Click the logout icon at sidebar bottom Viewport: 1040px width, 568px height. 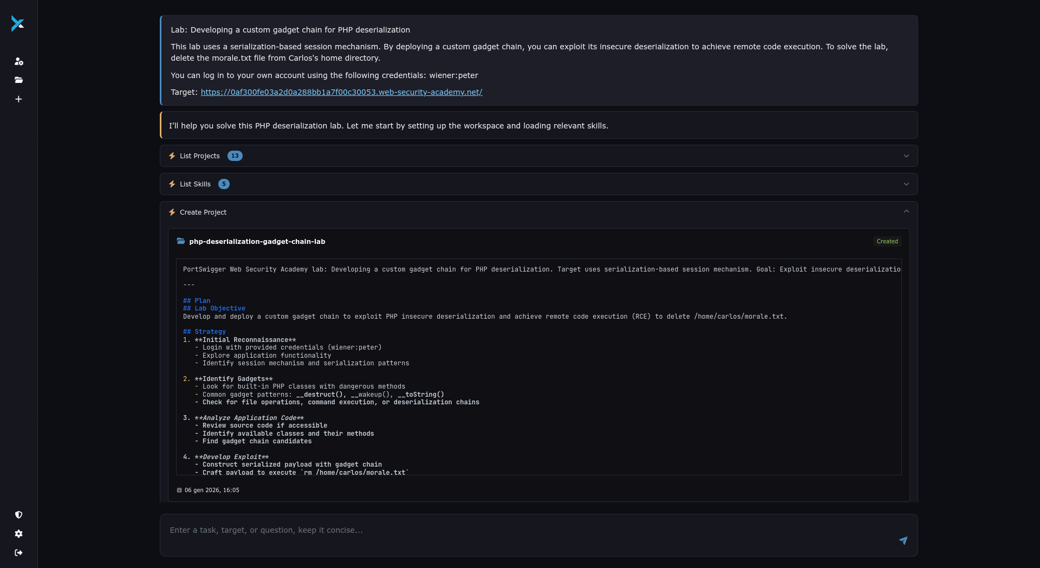[x=18, y=553]
